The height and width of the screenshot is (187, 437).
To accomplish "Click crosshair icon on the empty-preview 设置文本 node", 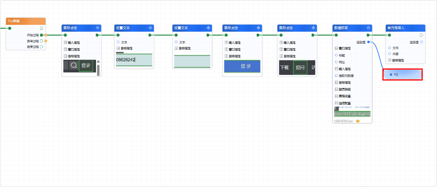I will (x=208, y=28).
